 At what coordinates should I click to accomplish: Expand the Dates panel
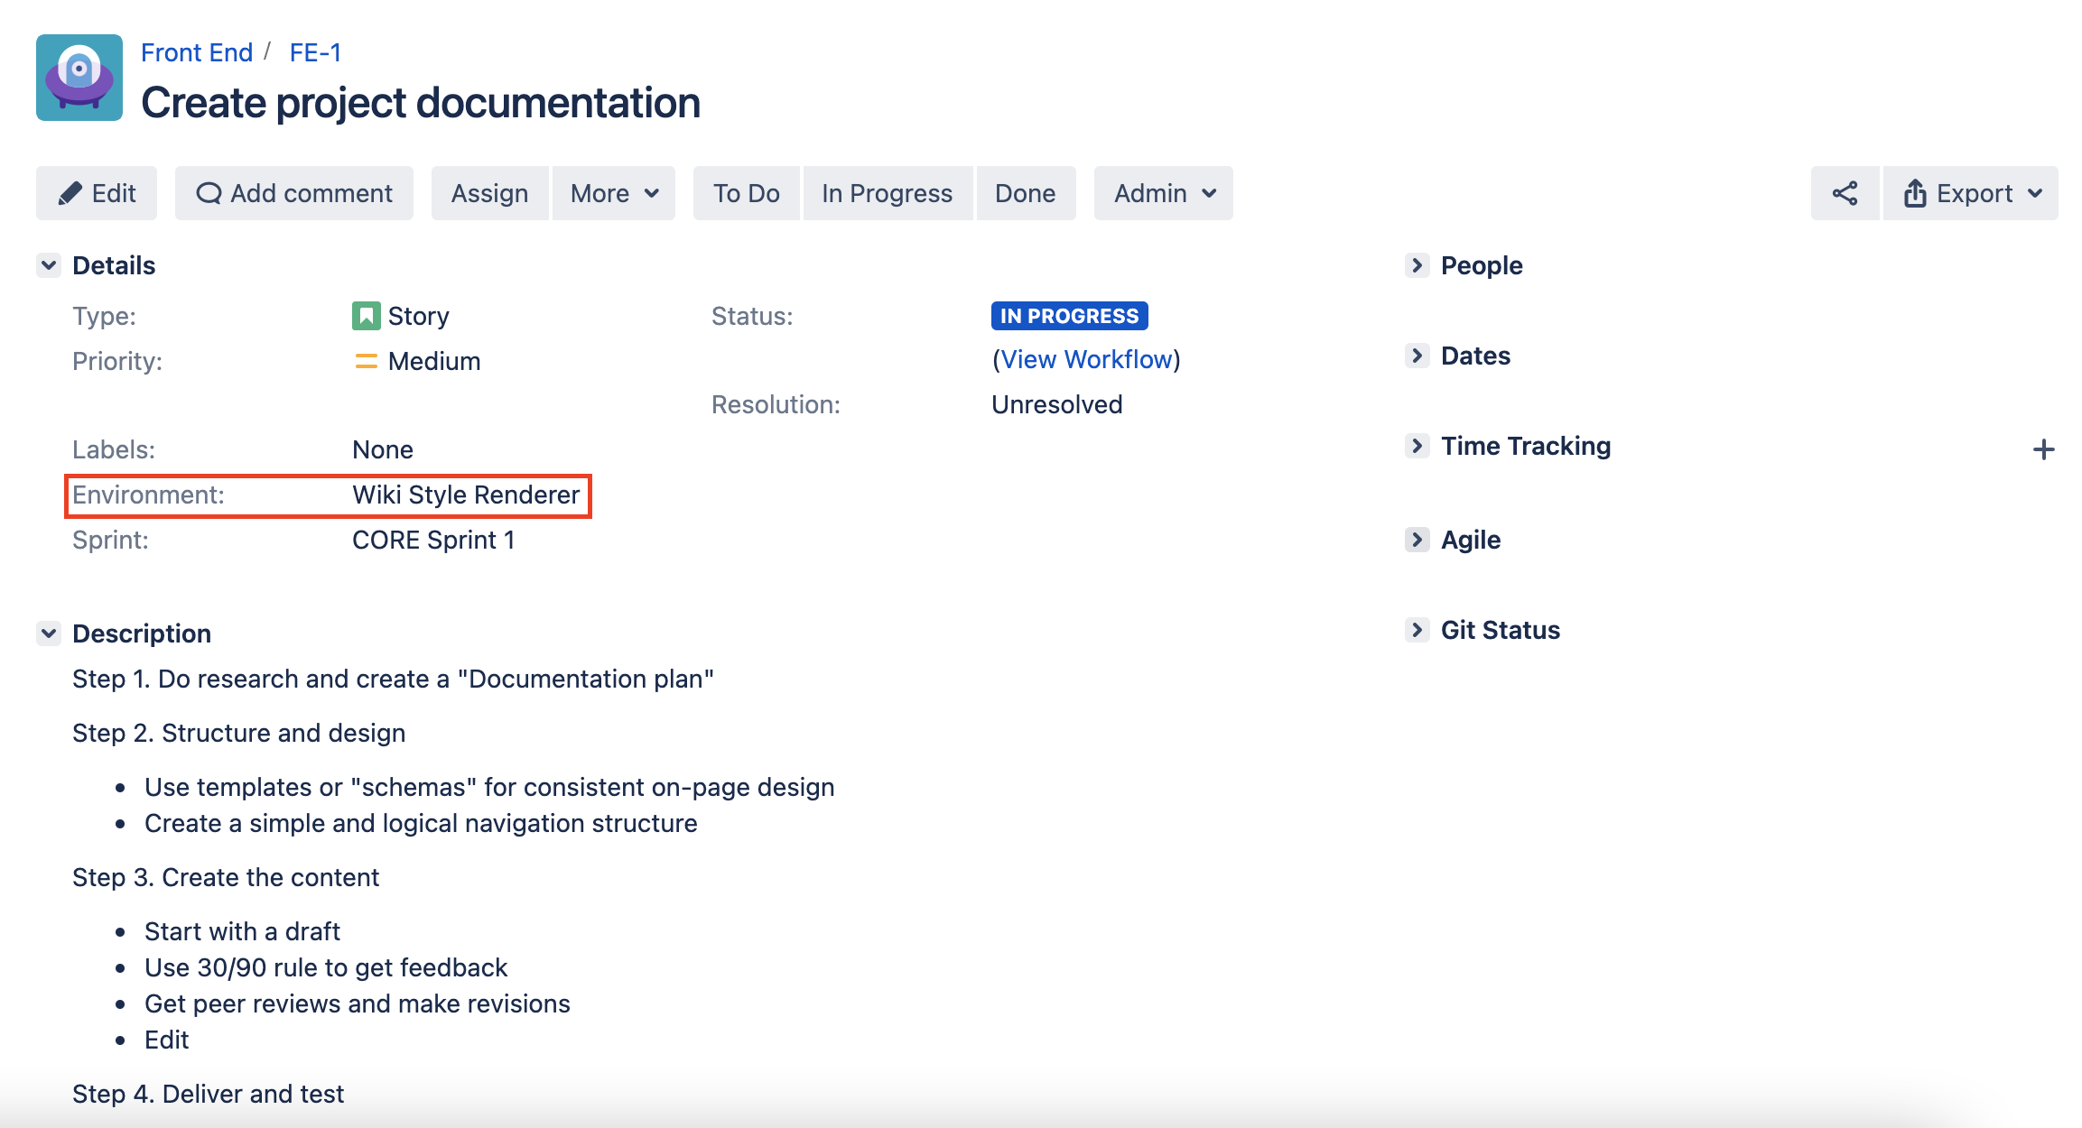1417,356
